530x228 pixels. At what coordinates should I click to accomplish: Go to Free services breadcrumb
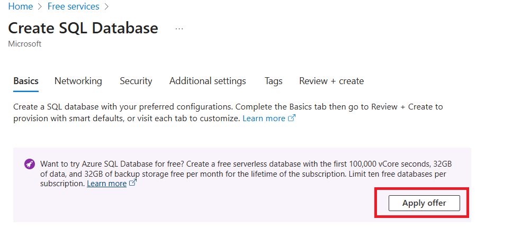[73, 6]
